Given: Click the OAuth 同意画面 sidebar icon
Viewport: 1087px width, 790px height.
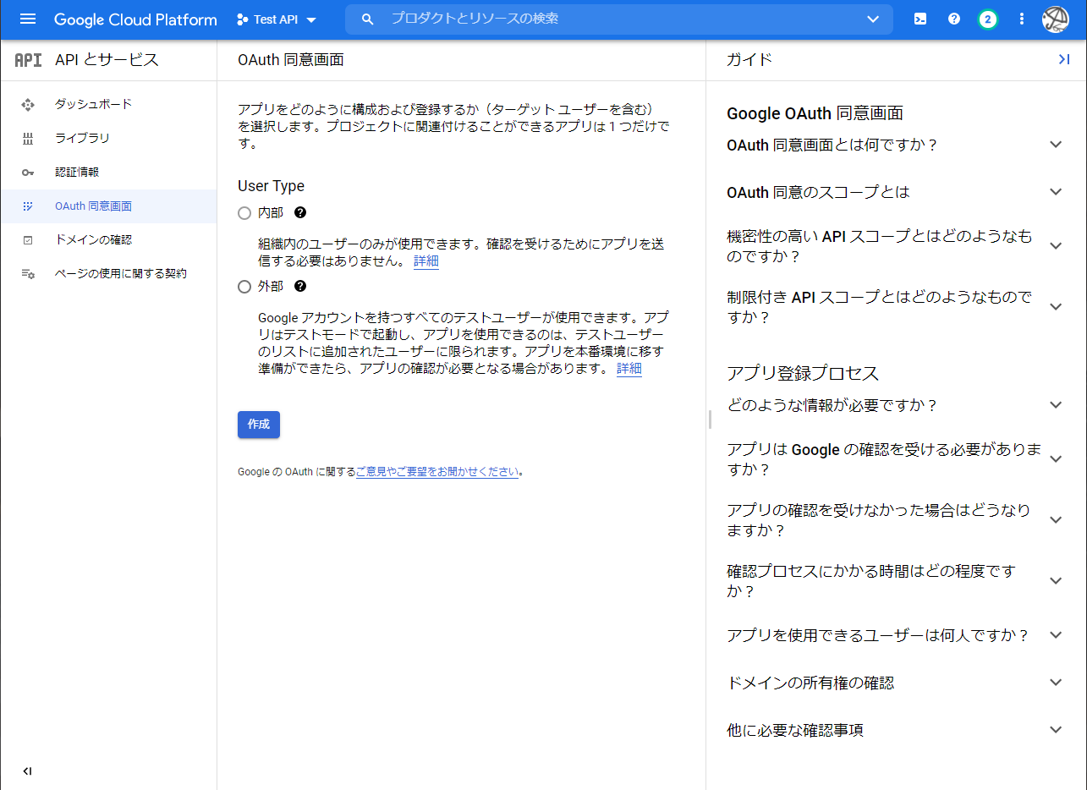Looking at the screenshot, I should click(28, 206).
